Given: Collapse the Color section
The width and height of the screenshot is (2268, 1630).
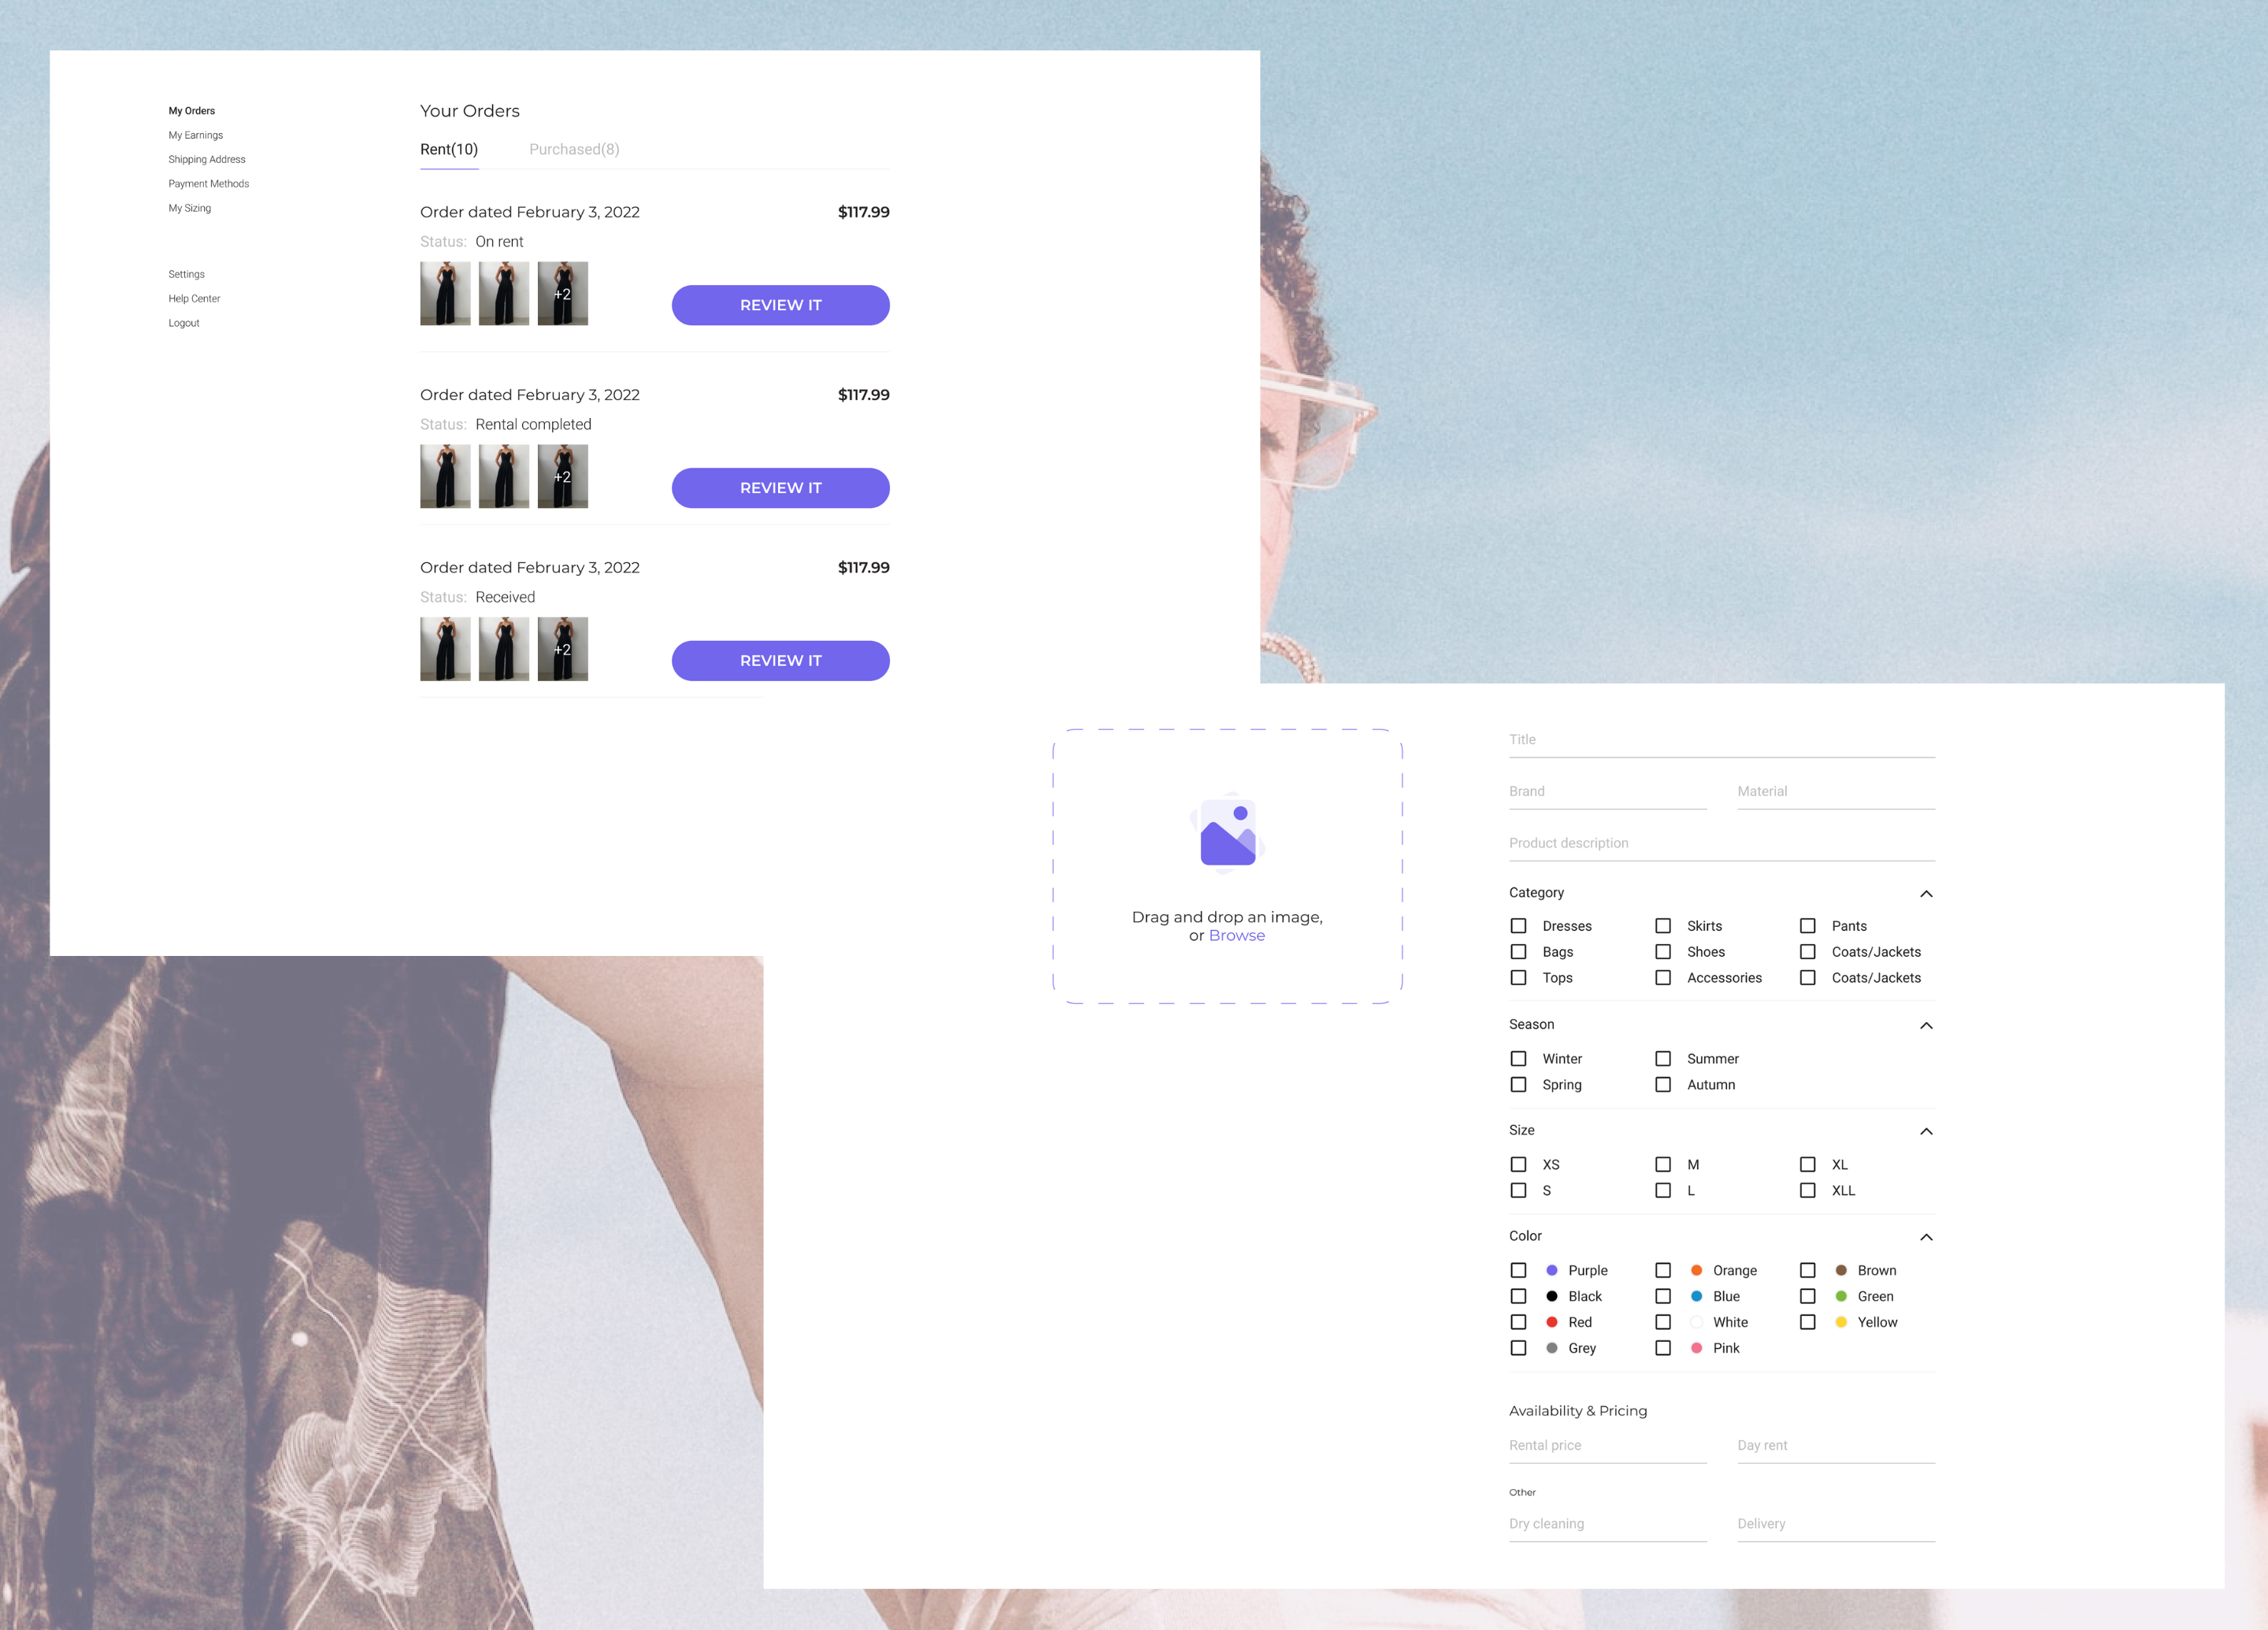Looking at the screenshot, I should [x=1925, y=1235].
